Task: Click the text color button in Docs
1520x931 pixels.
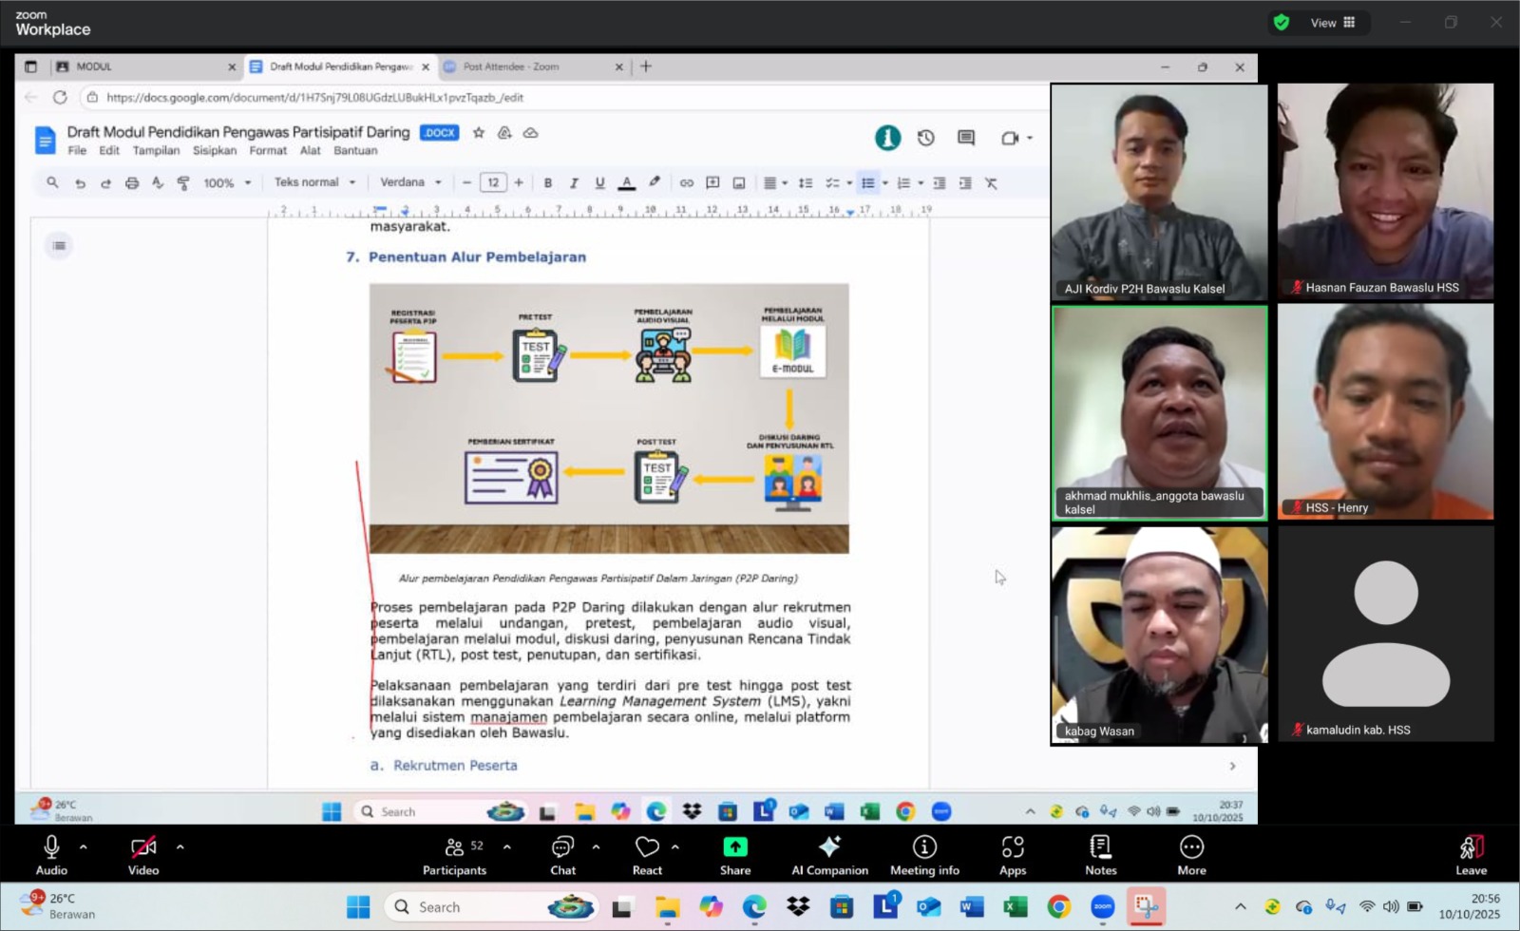Action: click(x=627, y=183)
